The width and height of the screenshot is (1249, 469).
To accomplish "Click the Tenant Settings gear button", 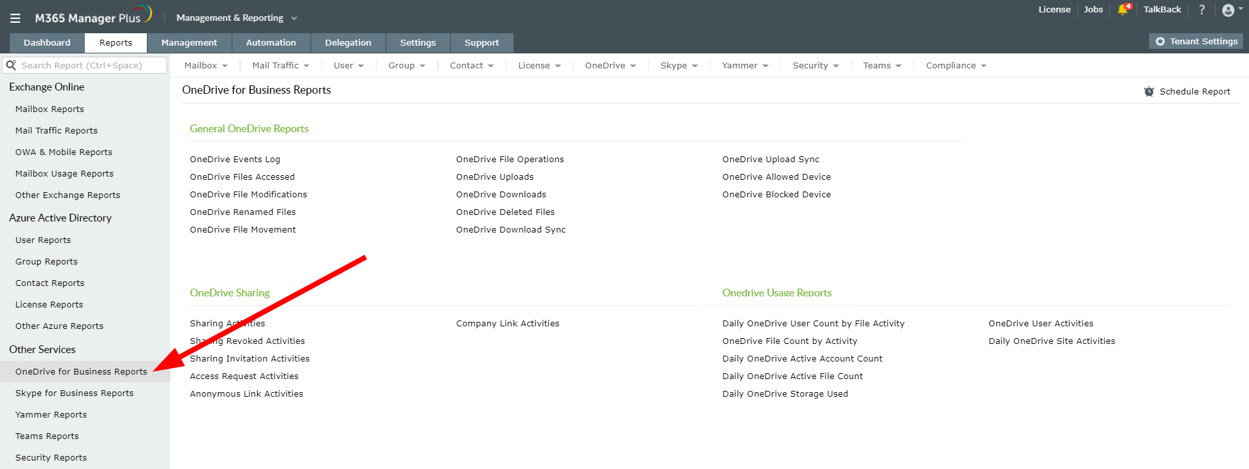I will click(x=1196, y=41).
